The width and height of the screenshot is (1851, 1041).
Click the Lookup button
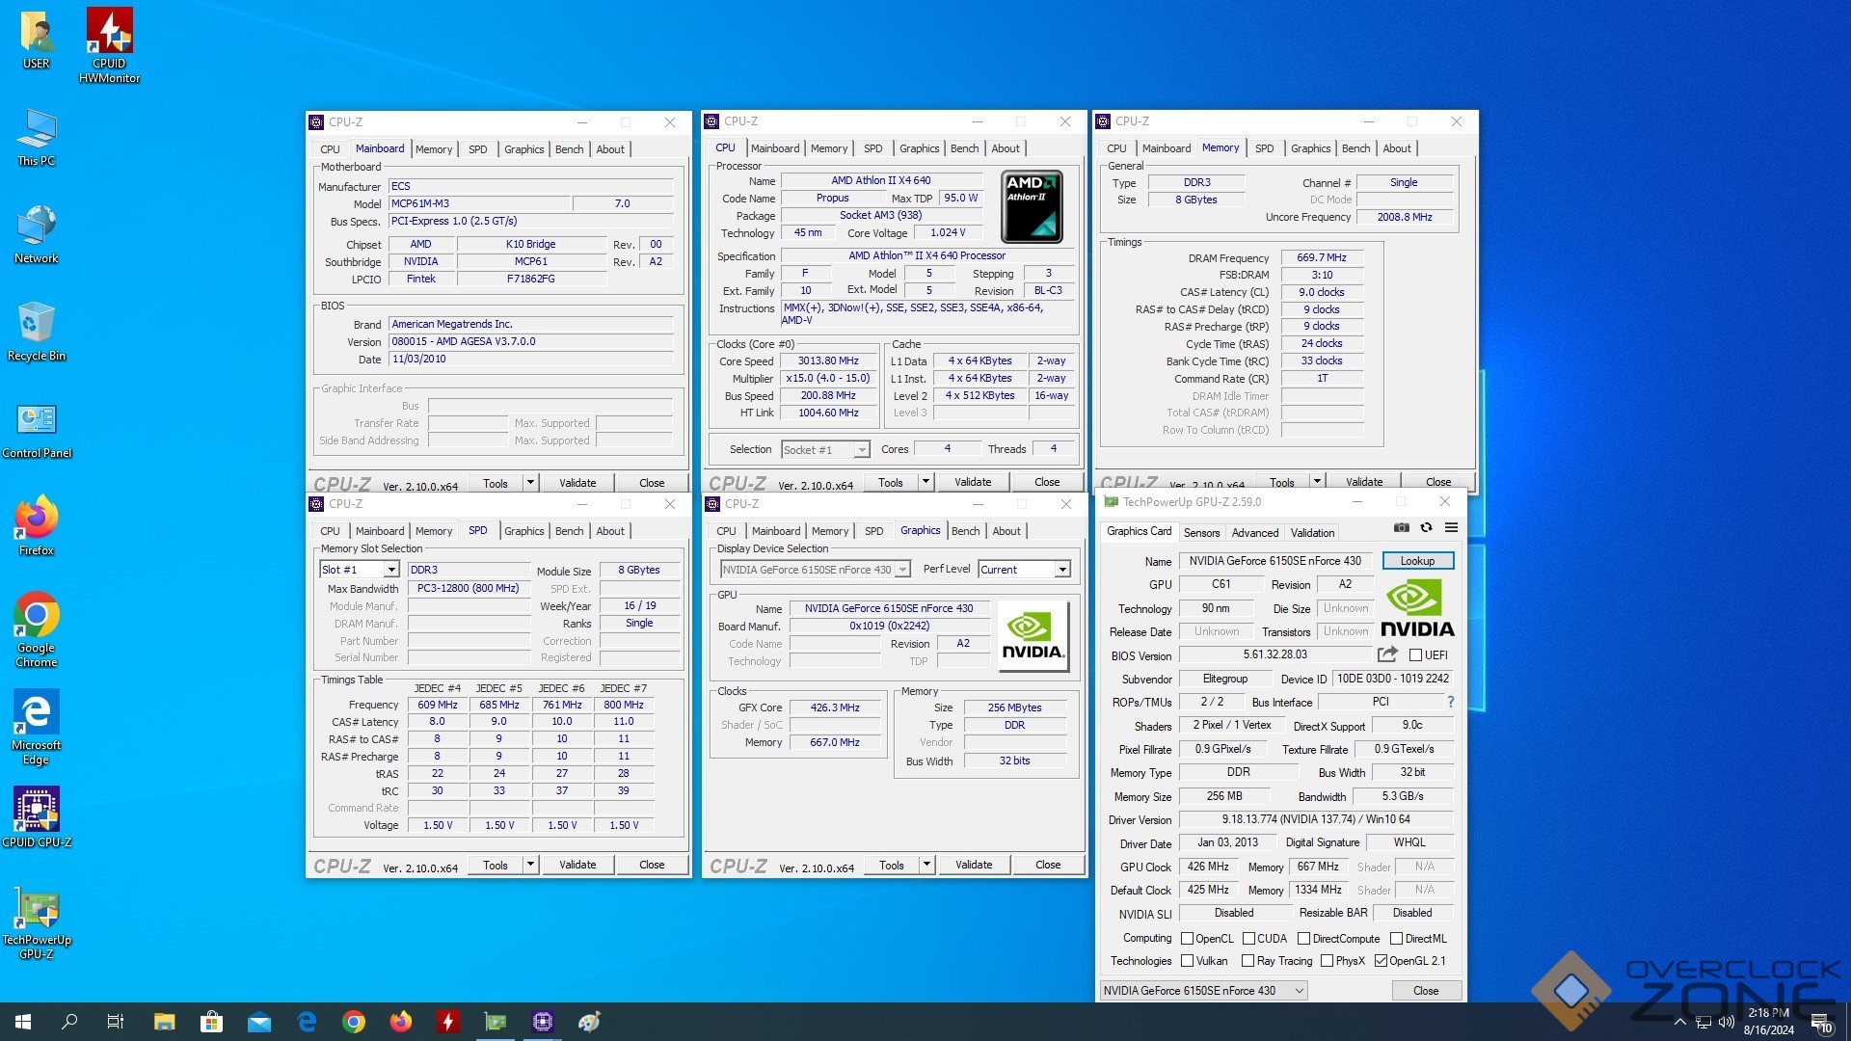click(x=1417, y=561)
